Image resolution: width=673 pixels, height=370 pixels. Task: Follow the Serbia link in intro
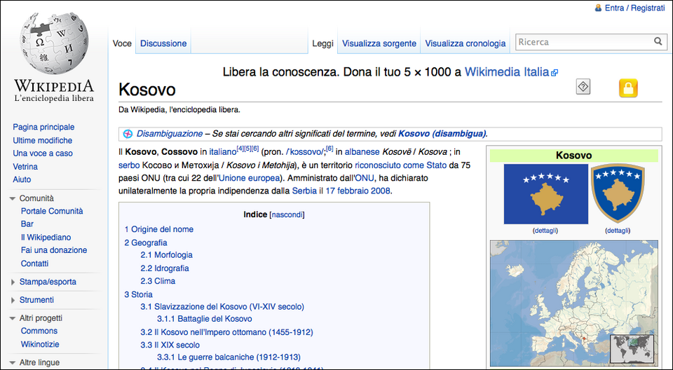pos(304,191)
